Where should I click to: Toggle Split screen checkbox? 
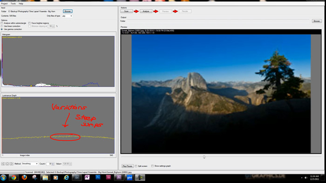pos(136,166)
